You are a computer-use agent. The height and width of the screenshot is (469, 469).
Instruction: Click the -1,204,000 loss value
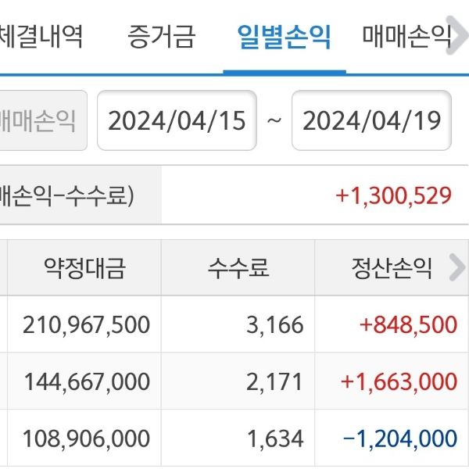coord(399,439)
